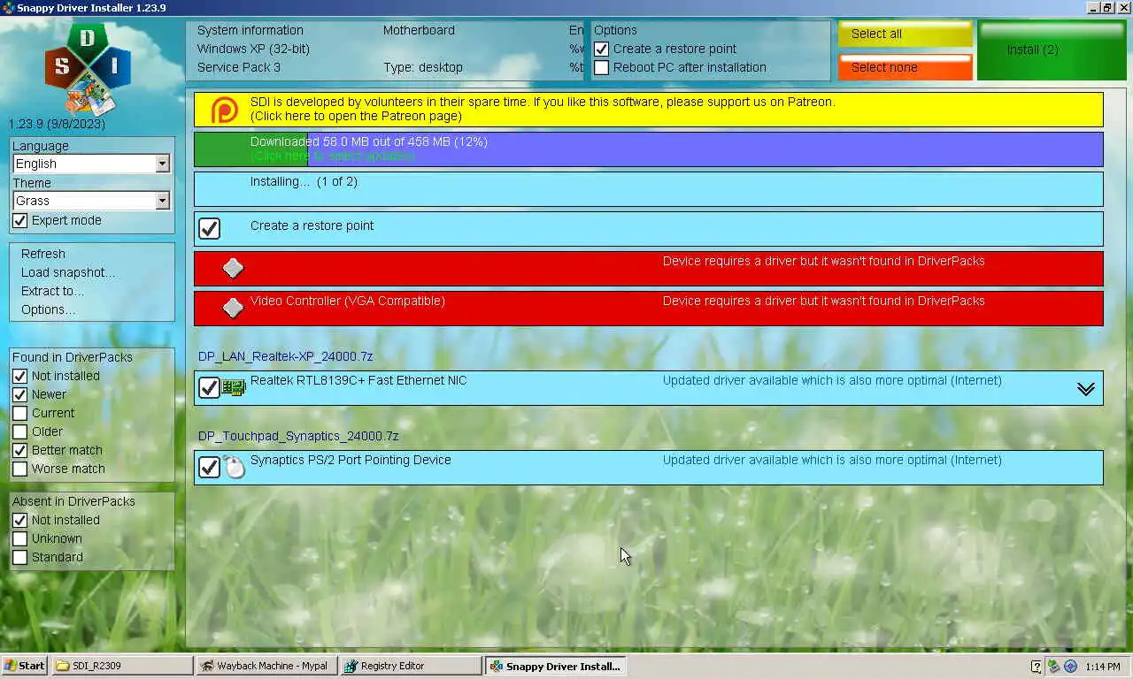Expand the Realtek driver details chevron
The height and width of the screenshot is (679, 1133).
point(1086,389)
